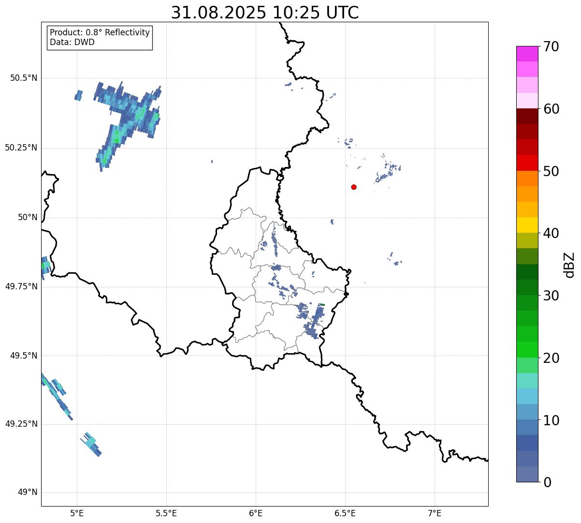Click the 70 tick on the colorbar

click(551, 46)
